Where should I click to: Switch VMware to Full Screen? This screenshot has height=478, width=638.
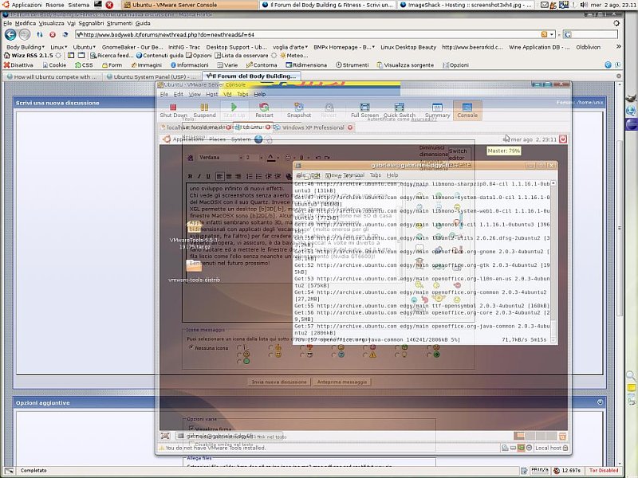pyautogui.click(x=364, y=111)
